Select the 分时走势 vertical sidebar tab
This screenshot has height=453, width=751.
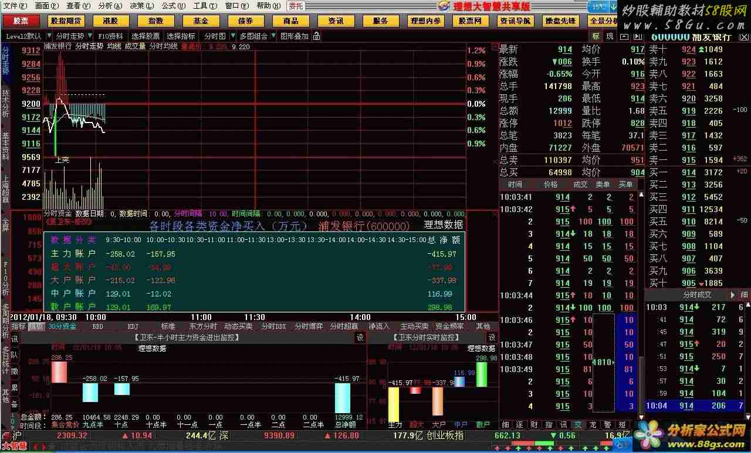[x=5, y=60]
